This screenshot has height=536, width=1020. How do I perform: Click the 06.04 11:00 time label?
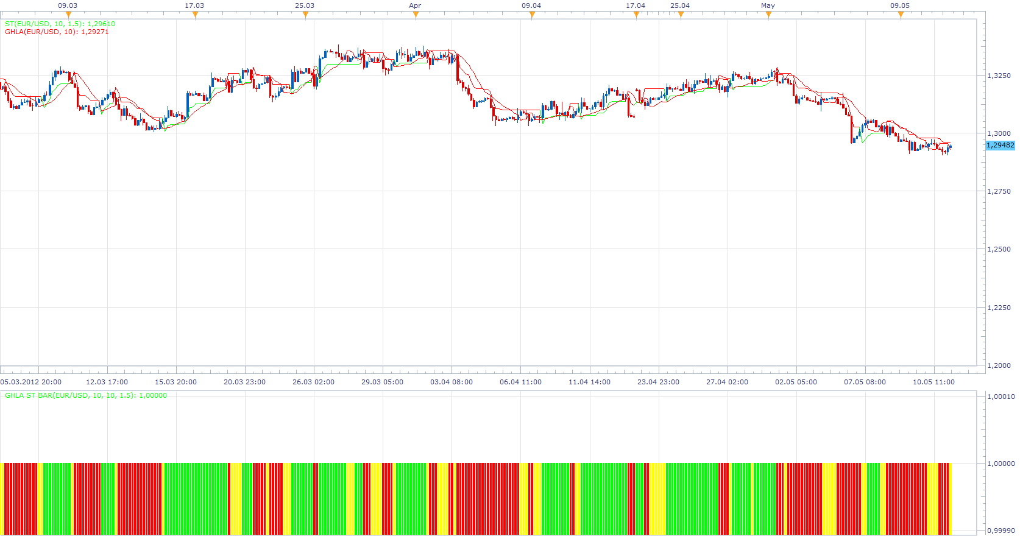click(521, 382)
